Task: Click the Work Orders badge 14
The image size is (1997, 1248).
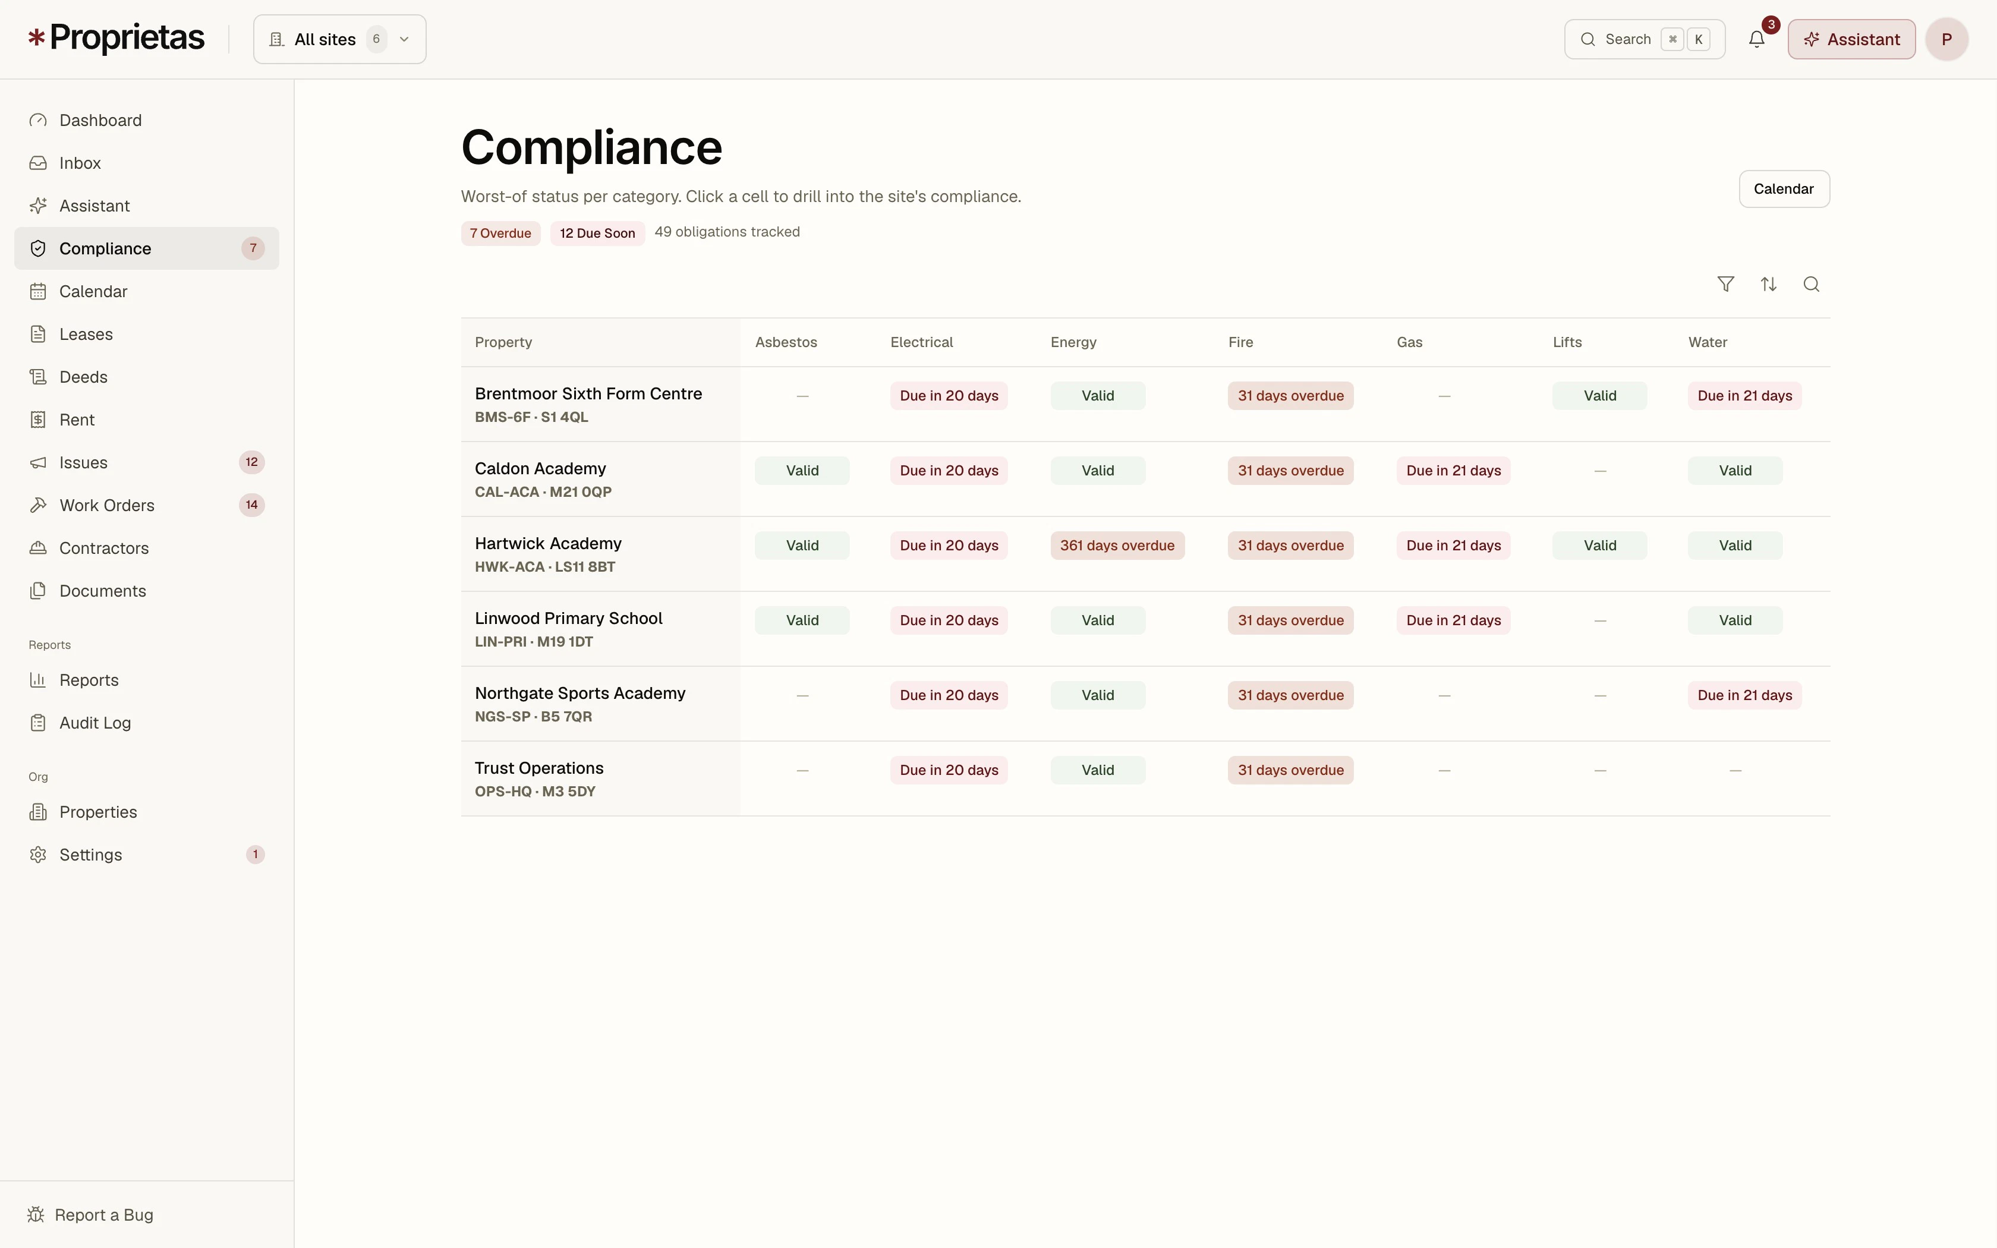Action: point(251,505)
